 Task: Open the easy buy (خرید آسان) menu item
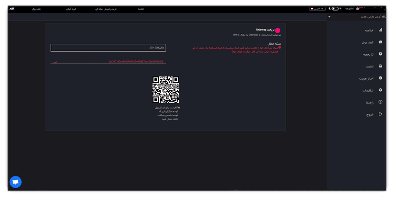click(71, 9)
